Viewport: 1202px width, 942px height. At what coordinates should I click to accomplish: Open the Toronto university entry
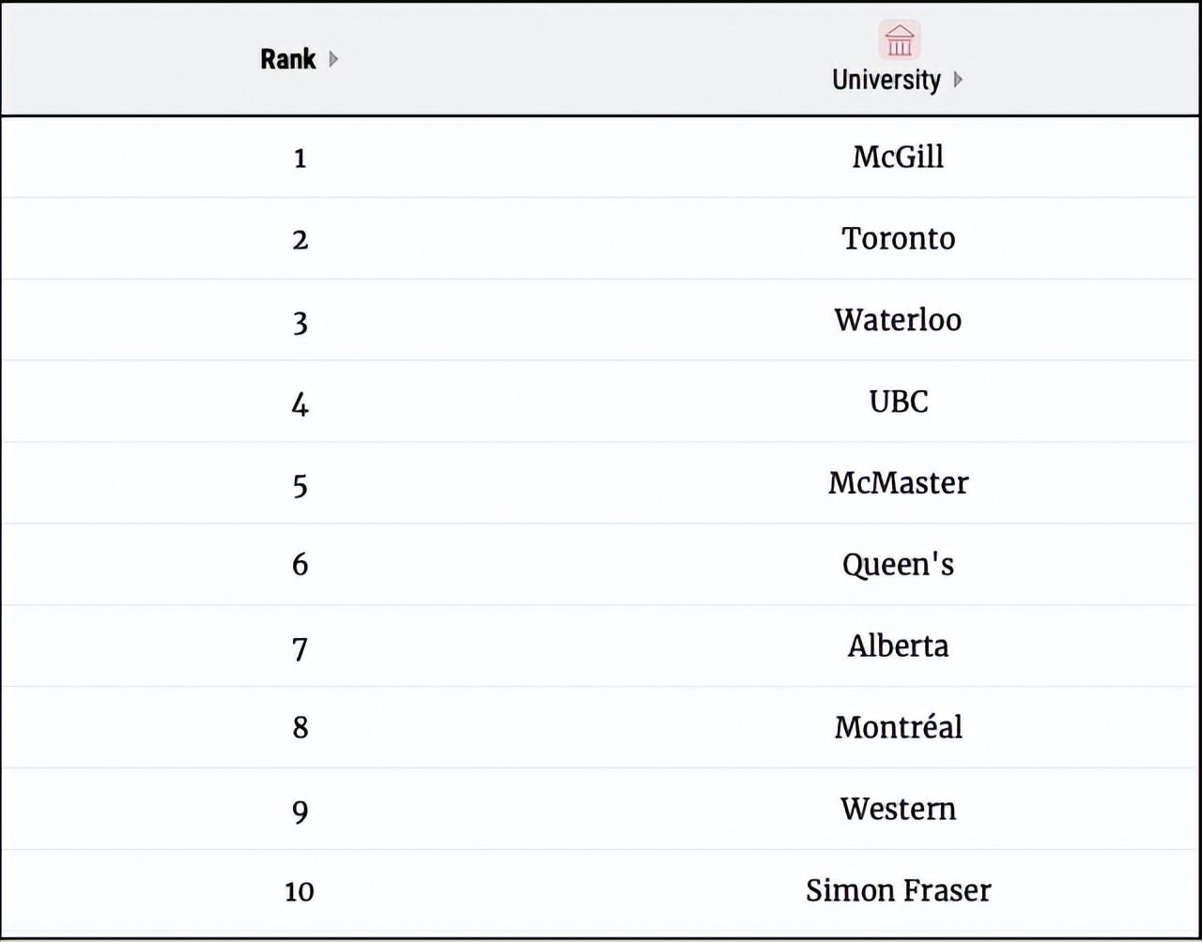point(898,238)
